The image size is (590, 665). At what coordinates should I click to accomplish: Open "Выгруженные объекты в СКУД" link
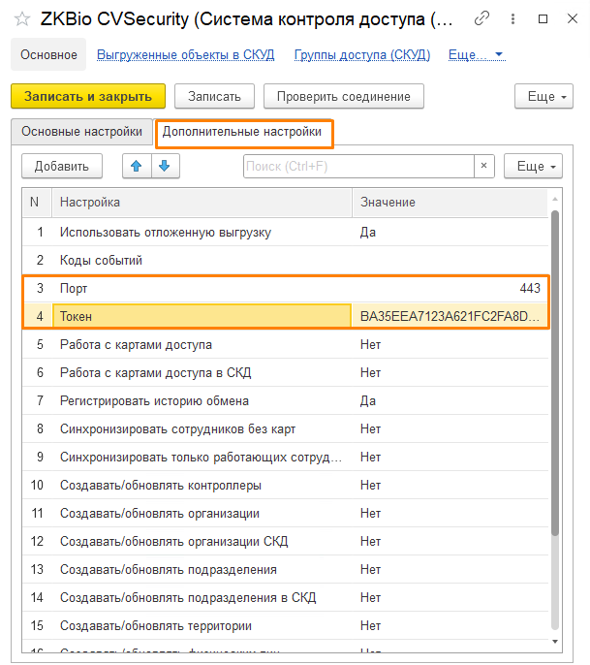[x=185, y=55]
